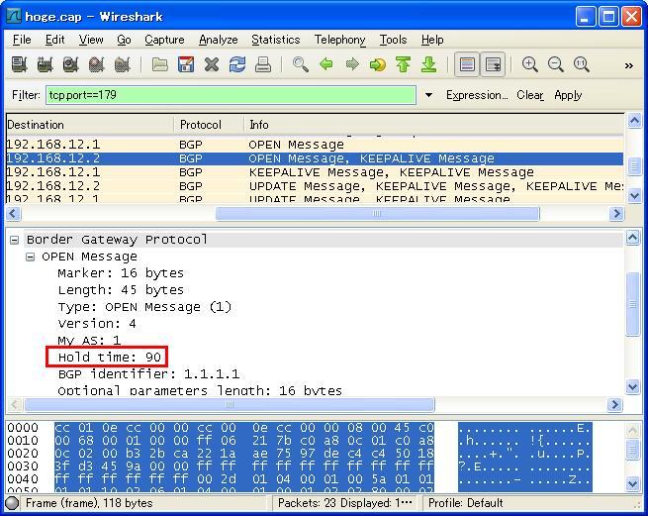
Task: Show more toolbar items chevron
Action: tap(629, 65)
